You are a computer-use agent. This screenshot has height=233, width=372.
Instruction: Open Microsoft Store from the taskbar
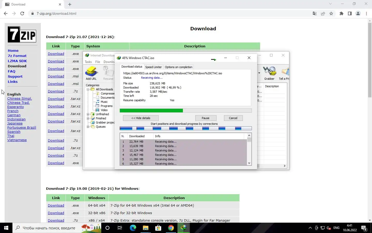pyautogui.click(x=158, y=228)
